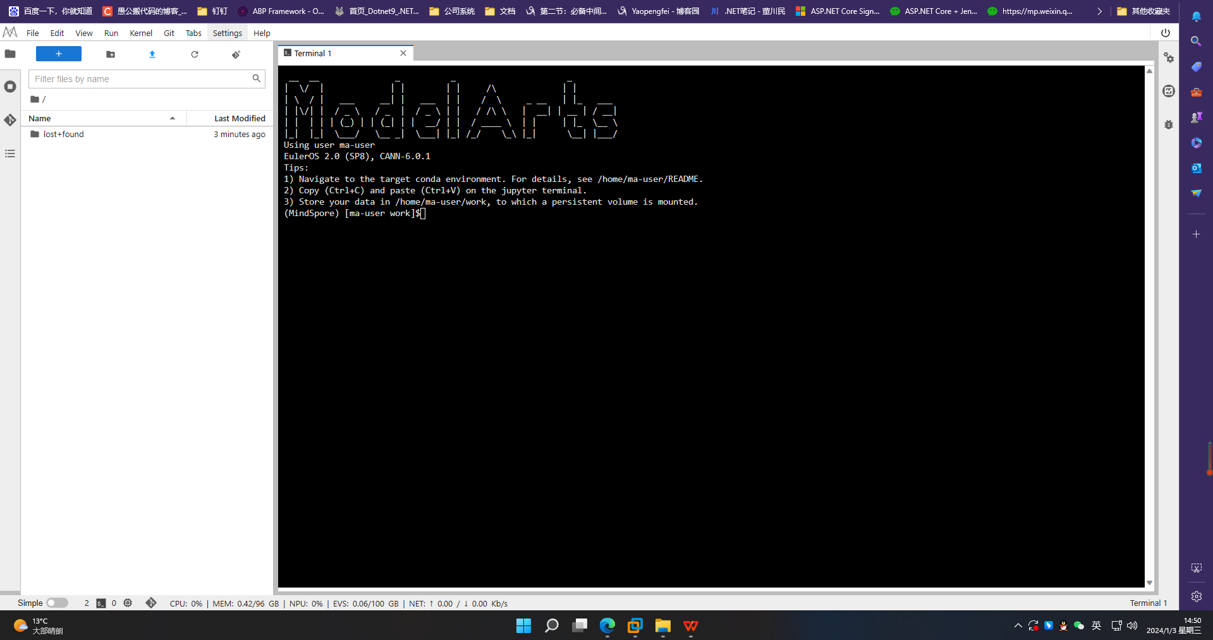Open Edge sidebar notifications bell
Viewport: 1213px width, 640px height.
click(1196, 16)
